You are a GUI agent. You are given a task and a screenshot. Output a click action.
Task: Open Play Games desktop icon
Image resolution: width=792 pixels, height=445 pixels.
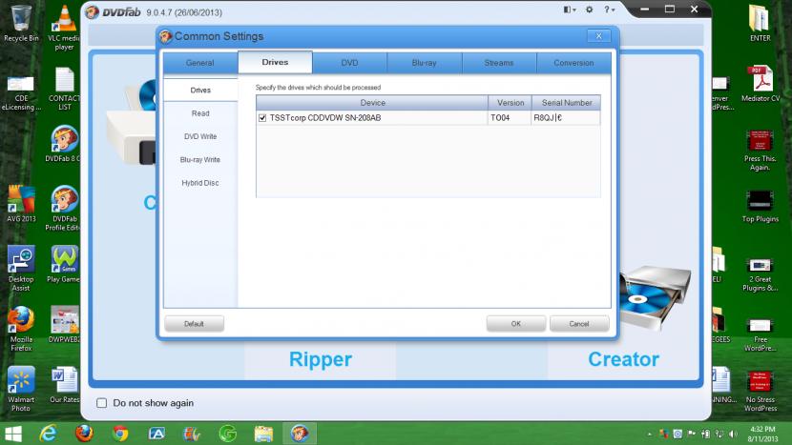[64, 264]
